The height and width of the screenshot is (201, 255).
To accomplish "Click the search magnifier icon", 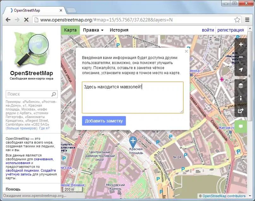I will tap(54, 94).
